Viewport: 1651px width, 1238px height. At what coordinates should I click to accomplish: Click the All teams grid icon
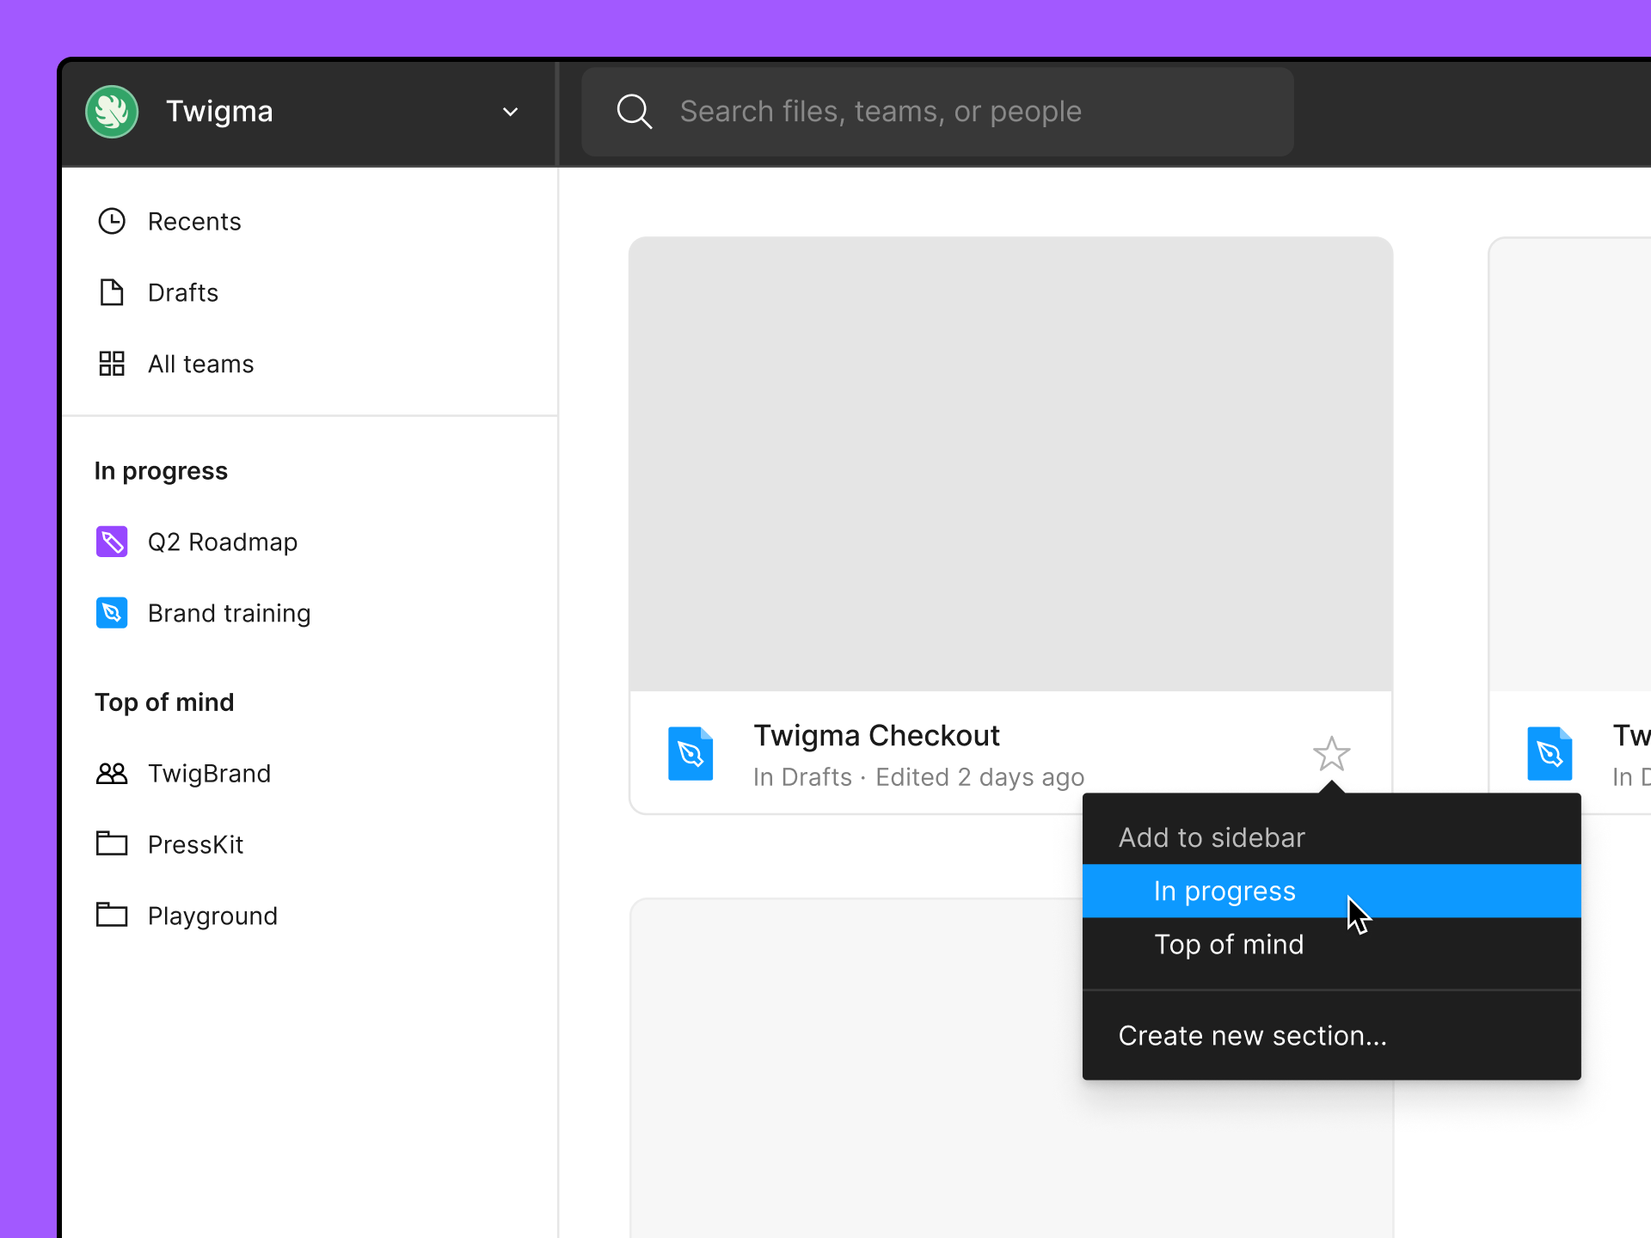point(112,364)
